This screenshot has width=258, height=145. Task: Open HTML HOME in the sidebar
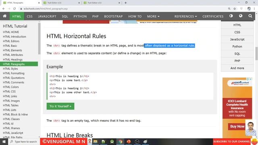(11, 32)
